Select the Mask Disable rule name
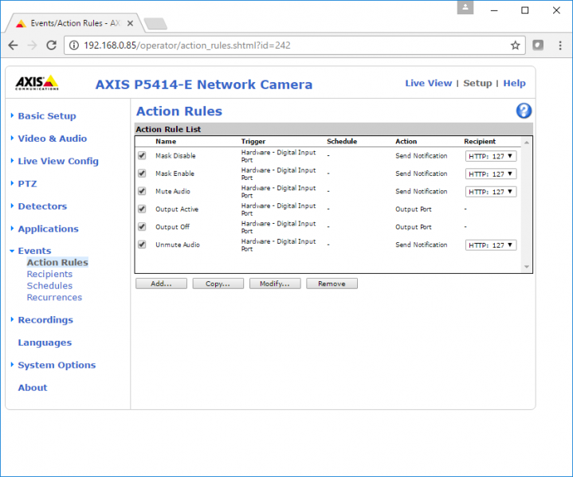573x477 pixels. click(175, 156)
